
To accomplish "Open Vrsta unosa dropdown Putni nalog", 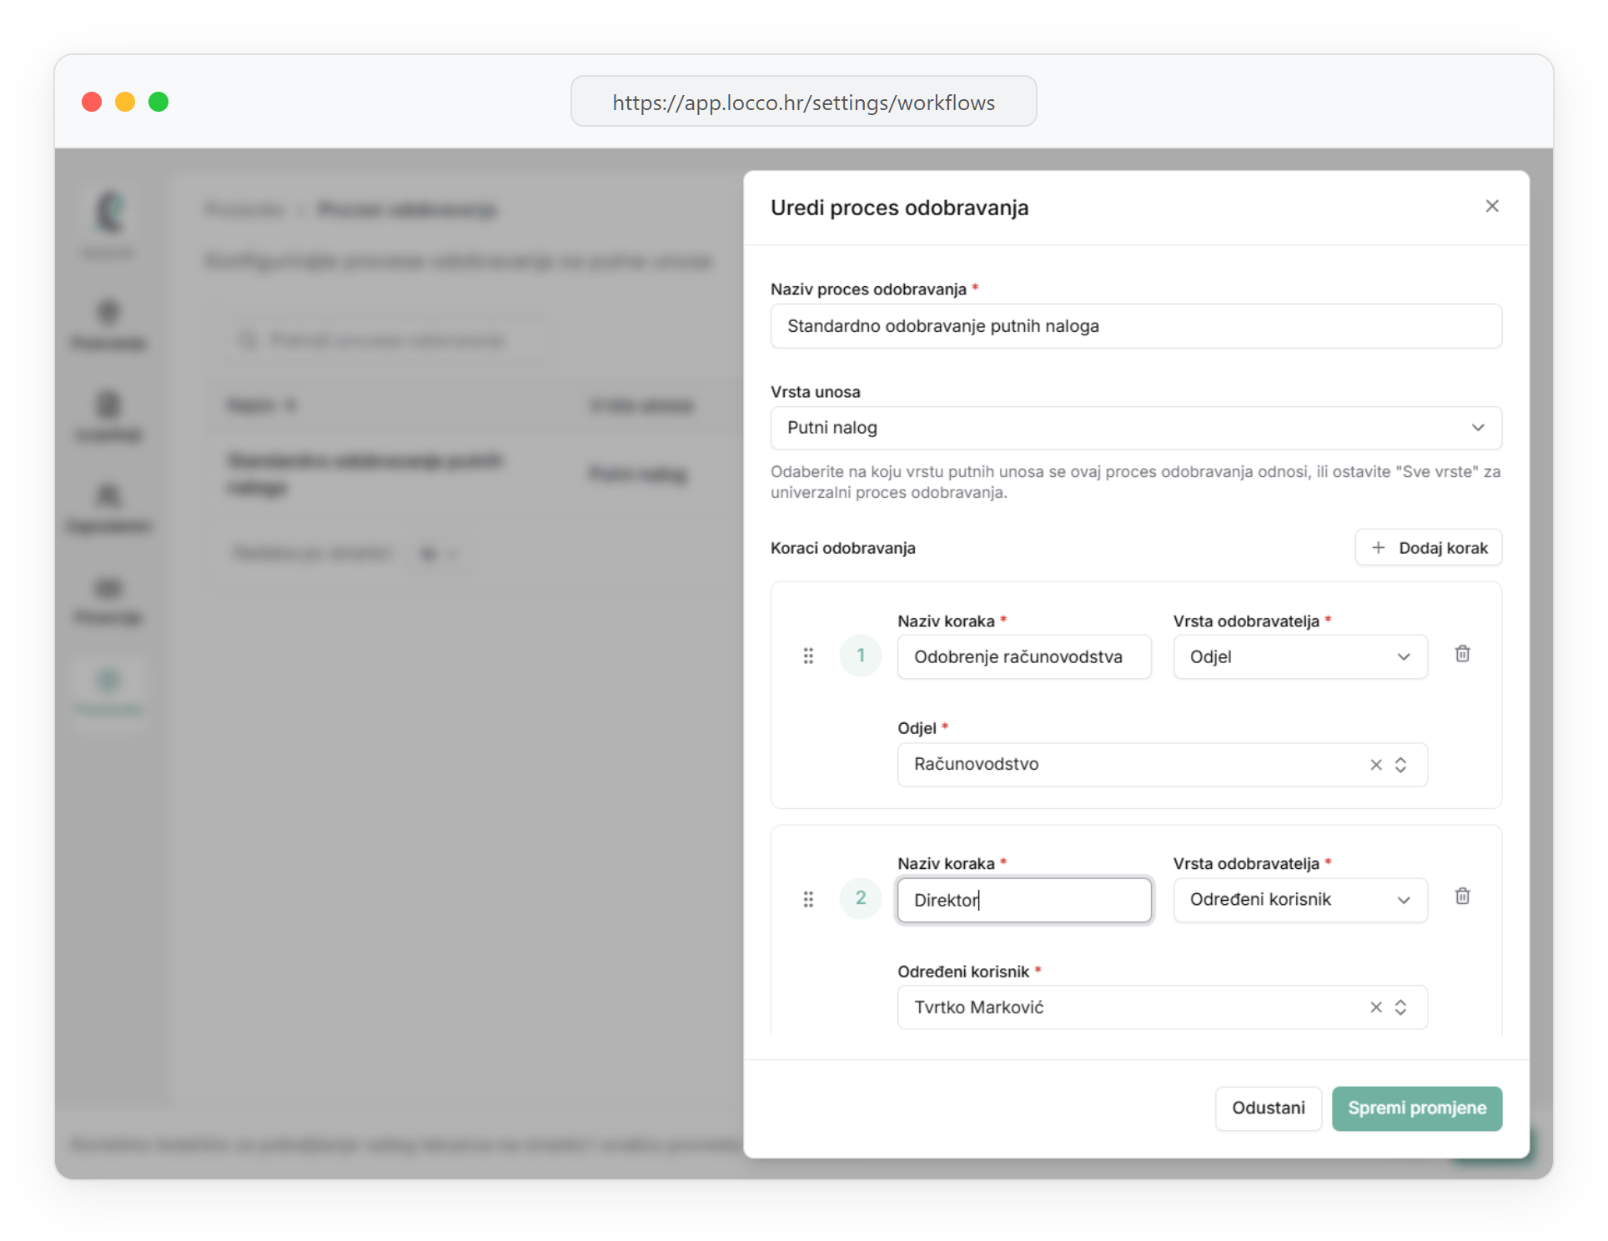I will [1135, 428].
